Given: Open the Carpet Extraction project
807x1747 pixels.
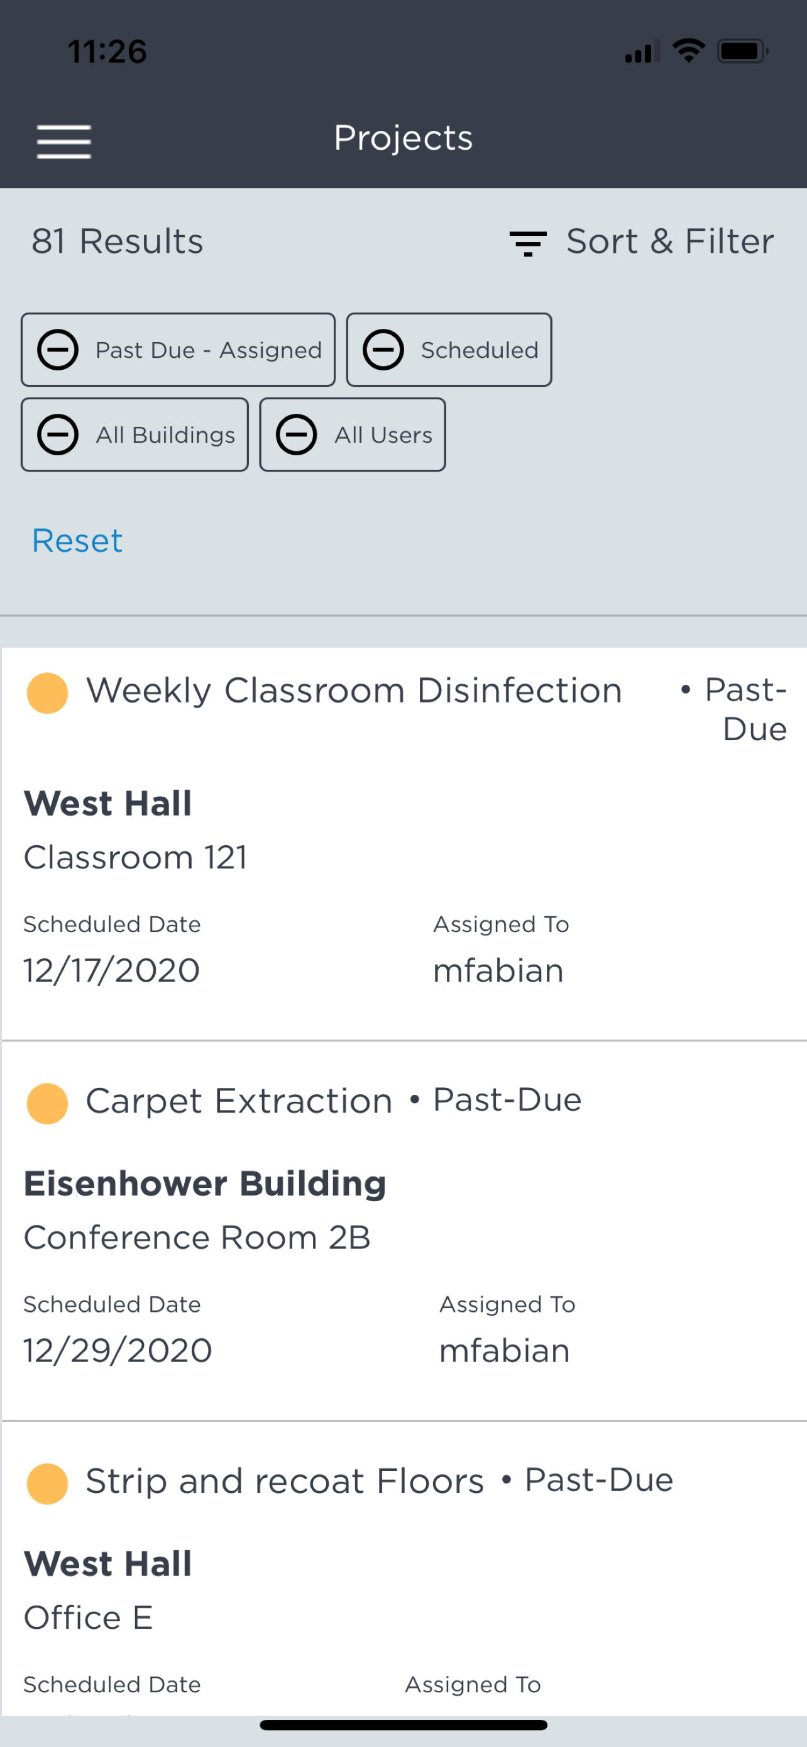Looking at the screenshot, I should 239,1101.
